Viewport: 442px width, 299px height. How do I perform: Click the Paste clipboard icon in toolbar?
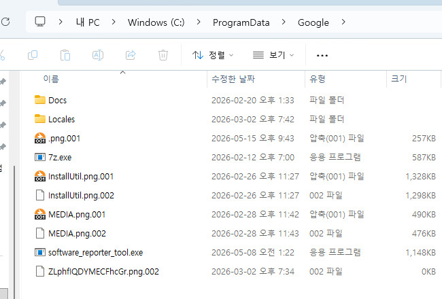click(x=65, y=55)
